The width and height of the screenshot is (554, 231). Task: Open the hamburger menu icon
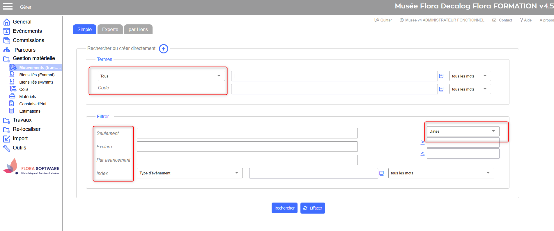click(8, 7)
